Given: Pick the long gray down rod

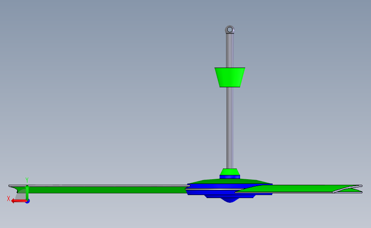Looking at the screenshot, I should (x=230, y=128).
